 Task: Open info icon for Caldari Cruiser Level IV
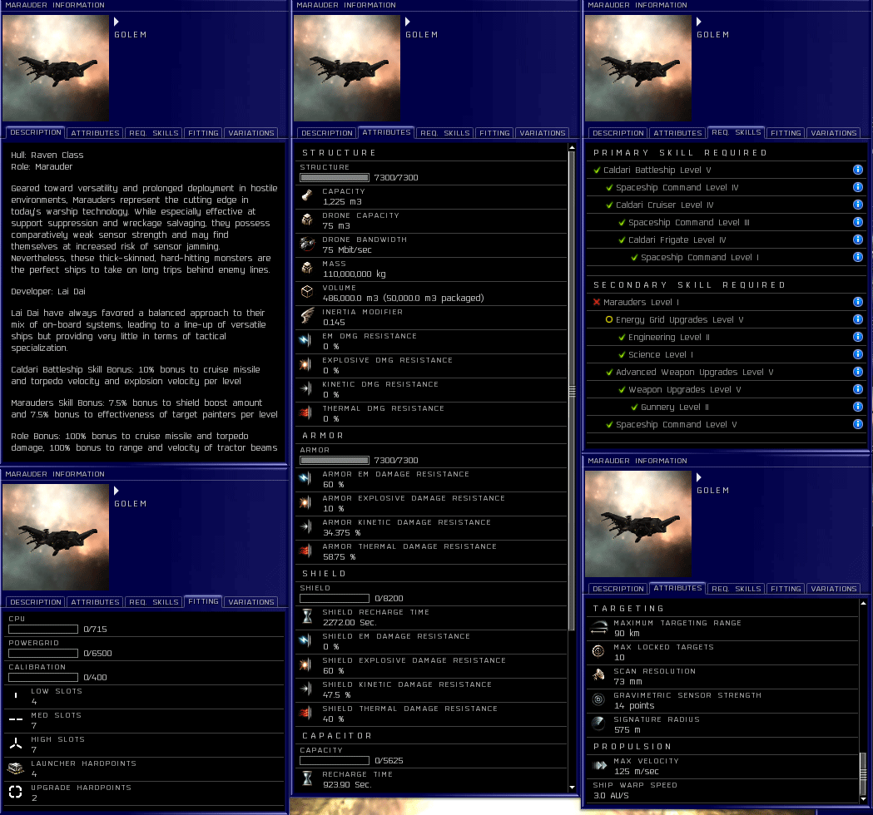click(x=857, y=205)
